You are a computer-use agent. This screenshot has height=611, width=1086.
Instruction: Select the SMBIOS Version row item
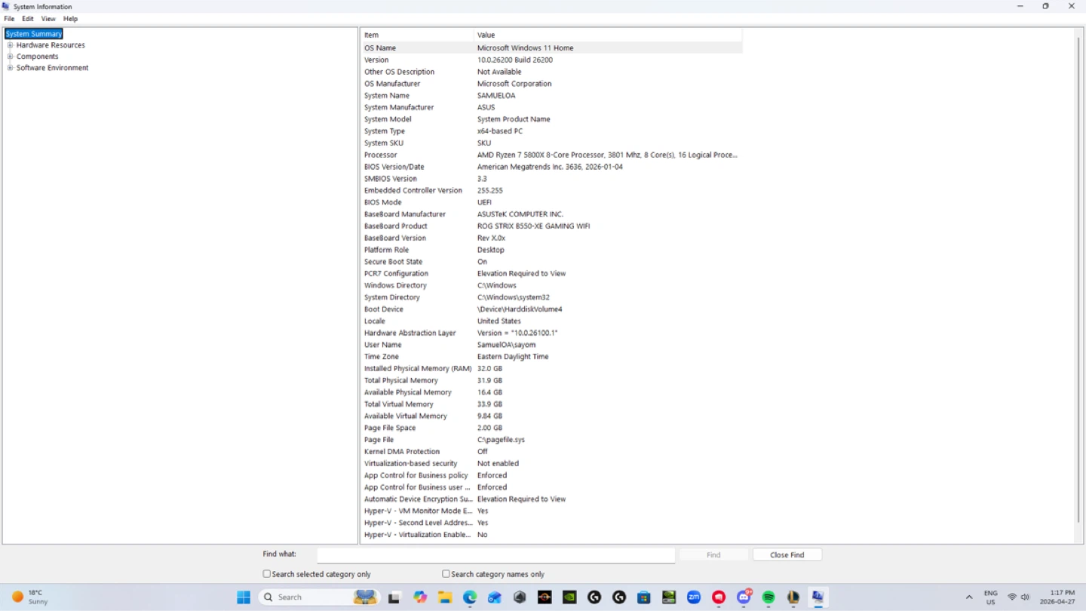click(x=391, y=179)
